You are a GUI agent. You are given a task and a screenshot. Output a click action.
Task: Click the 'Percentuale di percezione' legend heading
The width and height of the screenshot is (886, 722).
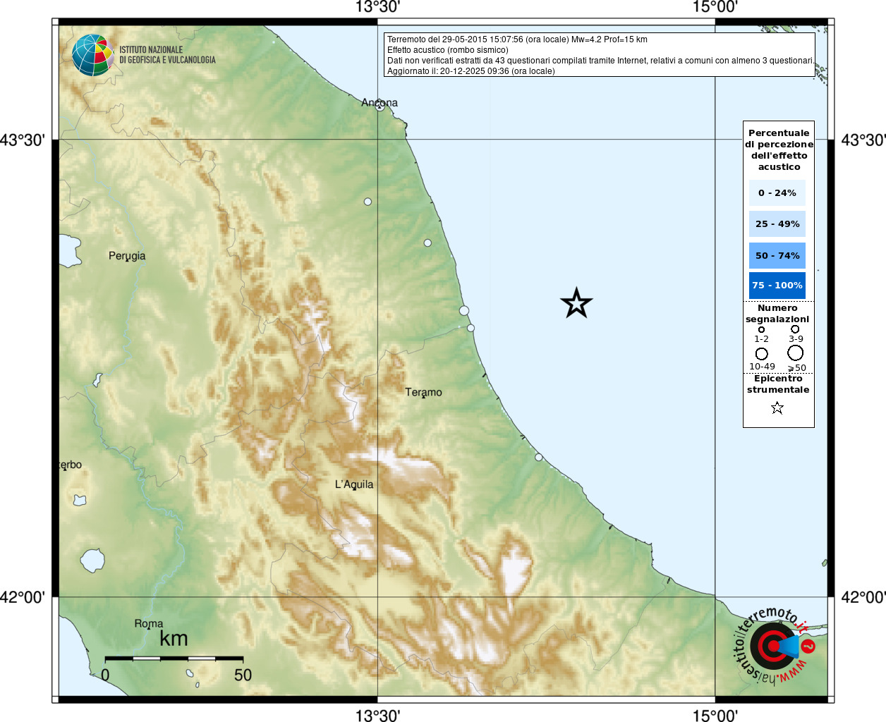tap(779, 149)
